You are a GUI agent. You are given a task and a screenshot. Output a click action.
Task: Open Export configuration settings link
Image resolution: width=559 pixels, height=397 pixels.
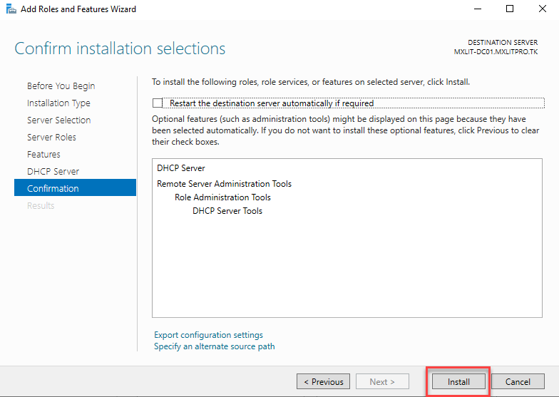click(x=208, y=335)
